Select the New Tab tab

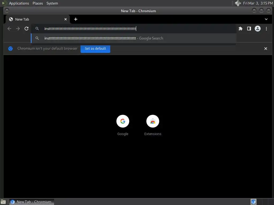[37, 19]
